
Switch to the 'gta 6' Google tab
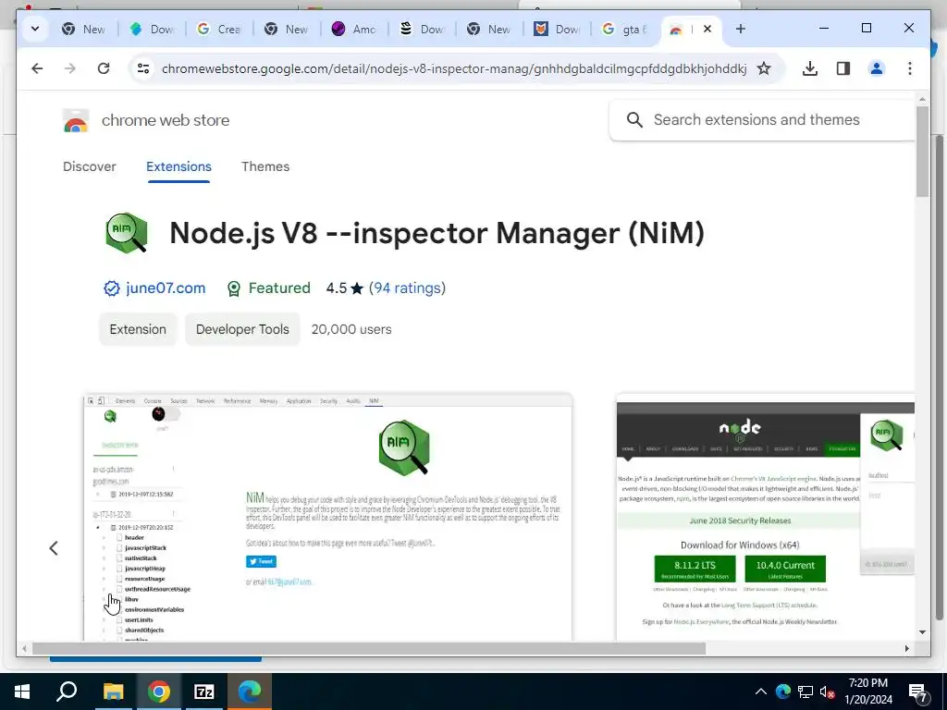625,29
